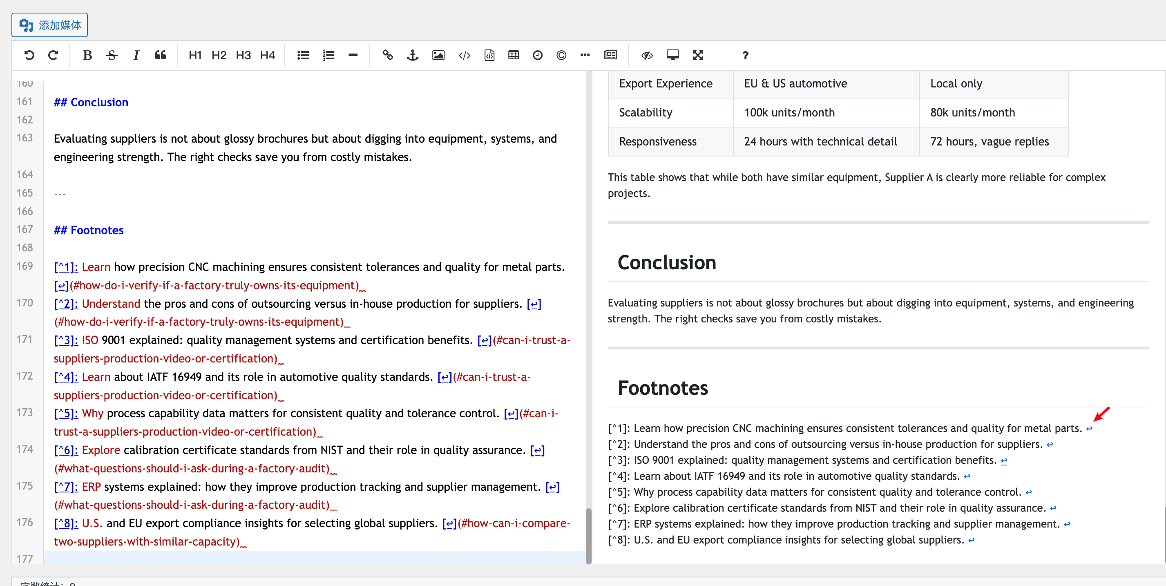Toggle fullscreen editor mode
This screenshot has height=586, width=1166.
click(x=697, y=55)
